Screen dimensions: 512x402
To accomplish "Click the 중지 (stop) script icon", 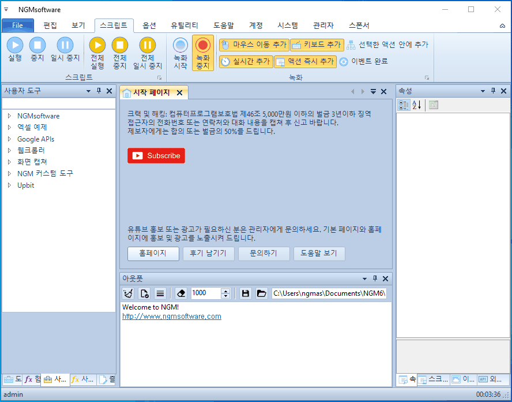I will click(37, 45).
